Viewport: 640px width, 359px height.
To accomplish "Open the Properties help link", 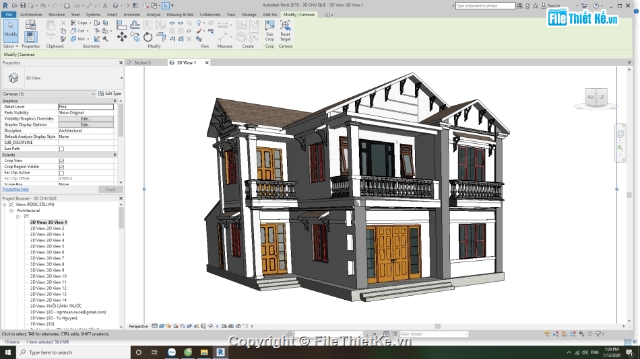I will [x=15, y=190].
